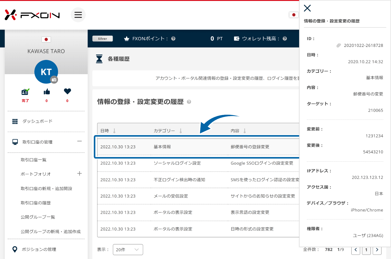Viewport: 391px width, 259px height.
Task: Click the 不正ログイン検出時の通知 category cell
Action: pos(179,180)
